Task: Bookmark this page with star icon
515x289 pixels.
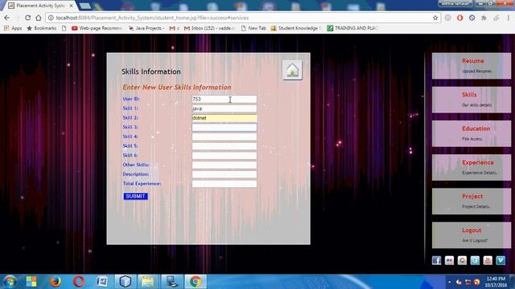Action: click(435, 18)
